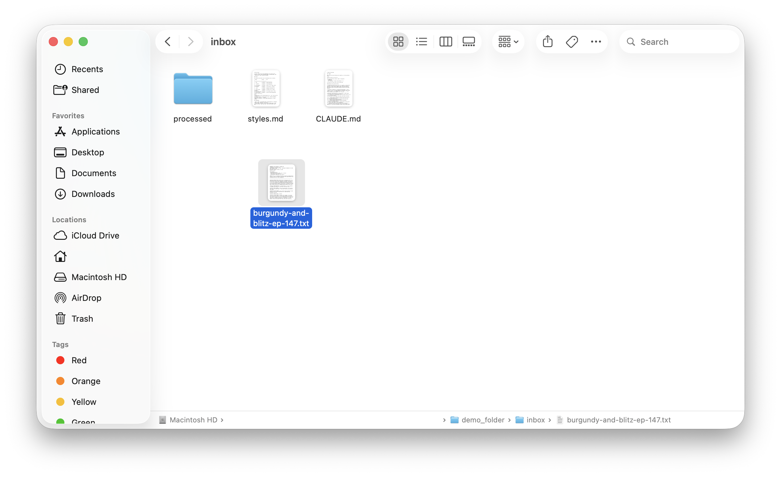Select the processed folder
The height and width of the screenshot is (477, 781).
[193, 89]
